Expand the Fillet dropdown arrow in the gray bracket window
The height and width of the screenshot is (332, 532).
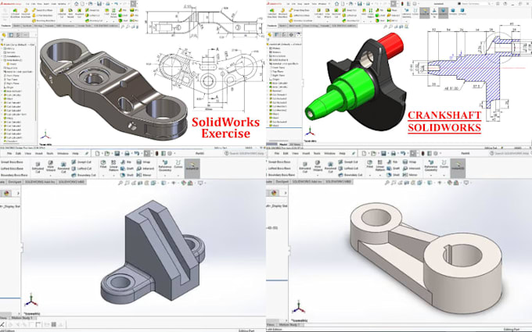[103, 175]
